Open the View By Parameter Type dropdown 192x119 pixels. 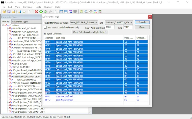pos(27,22)
